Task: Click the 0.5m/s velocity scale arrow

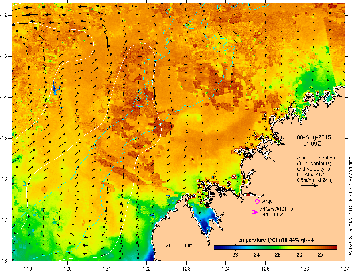Action: 309,185
